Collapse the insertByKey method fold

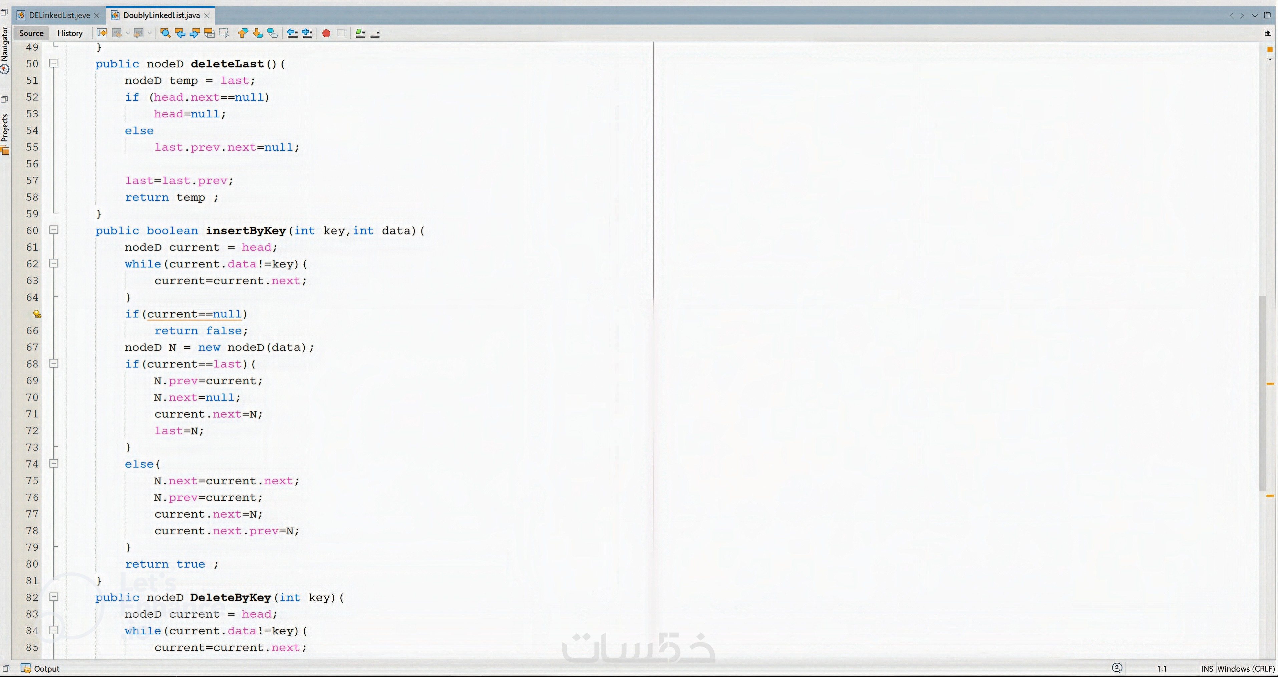tap(54, 230)
